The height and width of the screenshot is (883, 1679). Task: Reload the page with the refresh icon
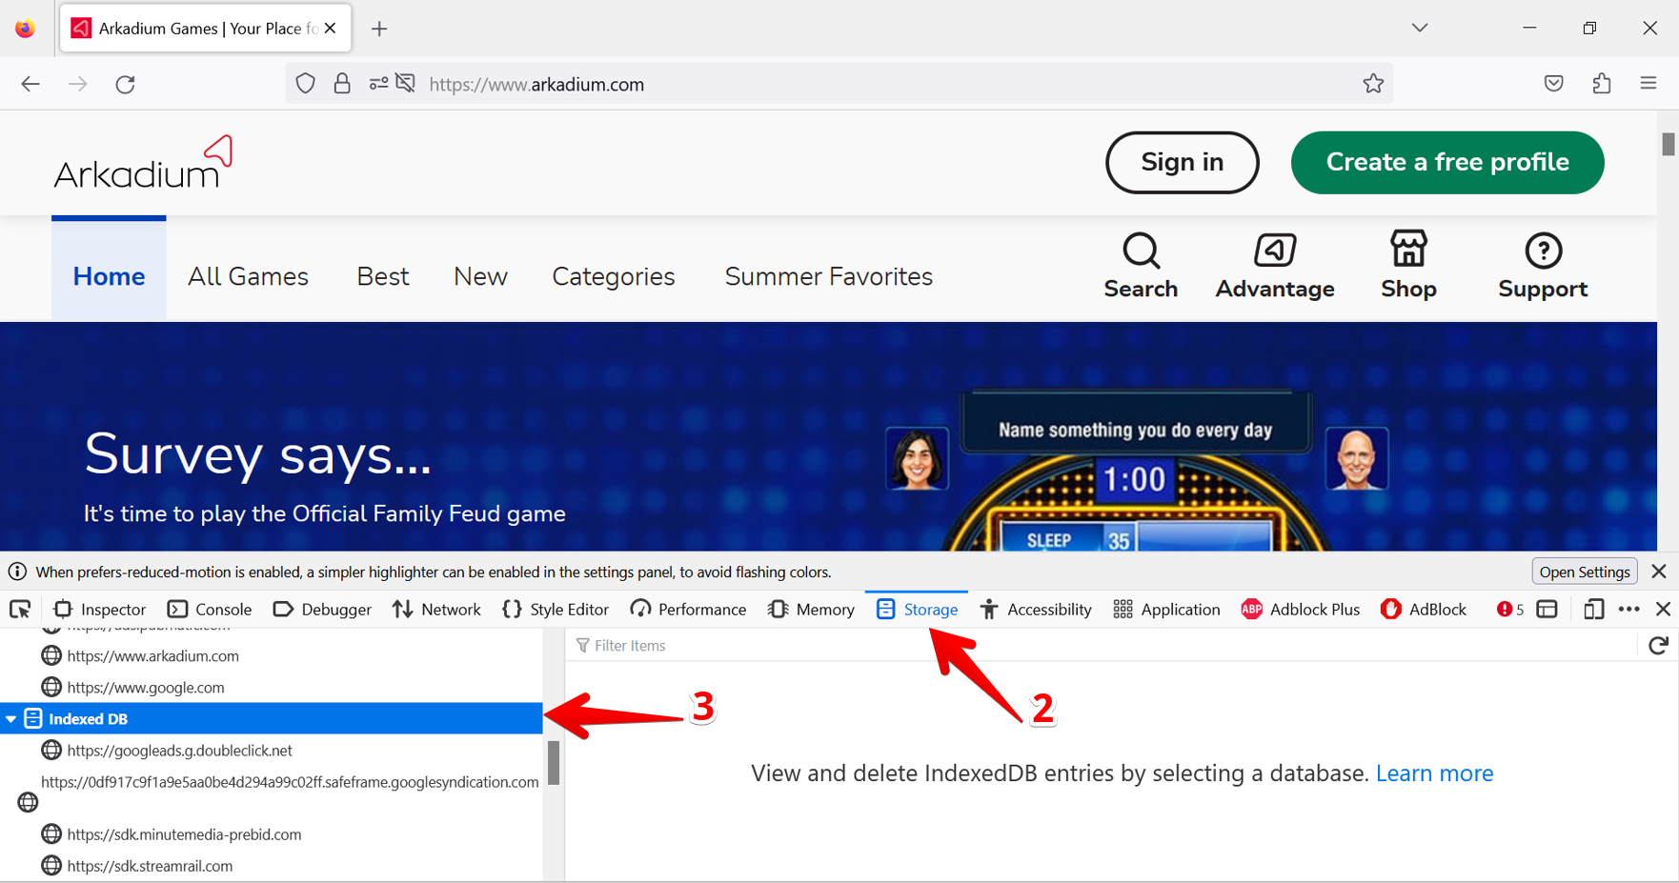[125, 84]
